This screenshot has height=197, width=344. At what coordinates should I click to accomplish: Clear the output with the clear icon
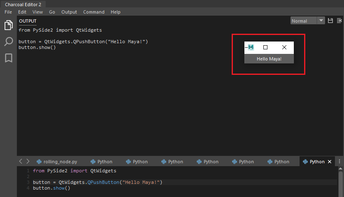(x=339, y=21)
